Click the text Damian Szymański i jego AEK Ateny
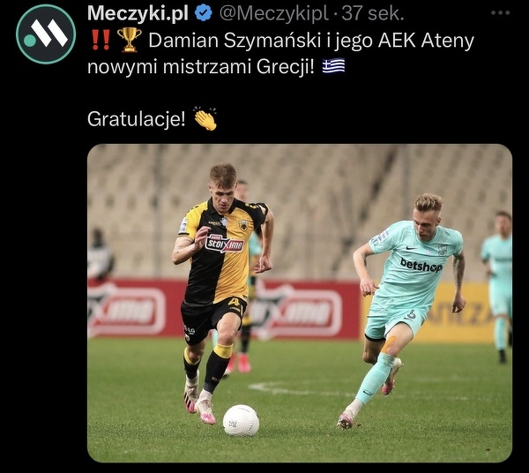The height and width of the screenshot is (473, 529). coord(311,41)
